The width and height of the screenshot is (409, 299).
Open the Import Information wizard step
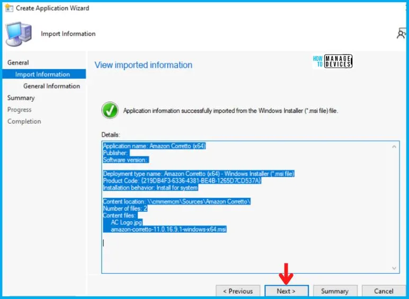click(x=44, y=74)
